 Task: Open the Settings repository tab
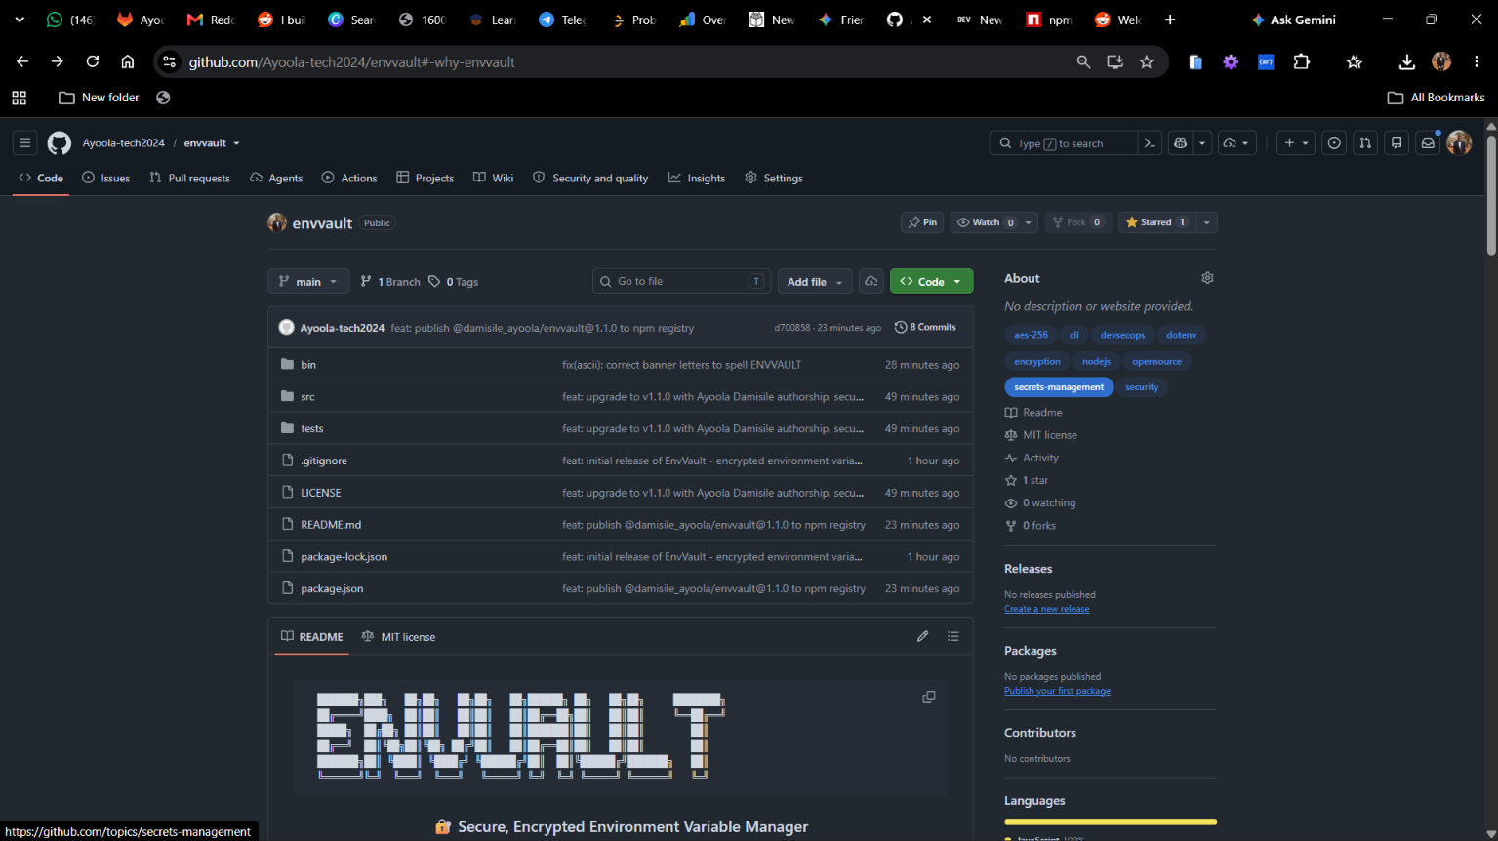[x=774, y=178]
